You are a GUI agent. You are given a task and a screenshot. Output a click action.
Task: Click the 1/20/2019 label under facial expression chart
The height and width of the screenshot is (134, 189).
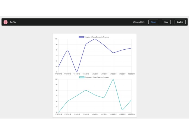[x=131, y=74]
